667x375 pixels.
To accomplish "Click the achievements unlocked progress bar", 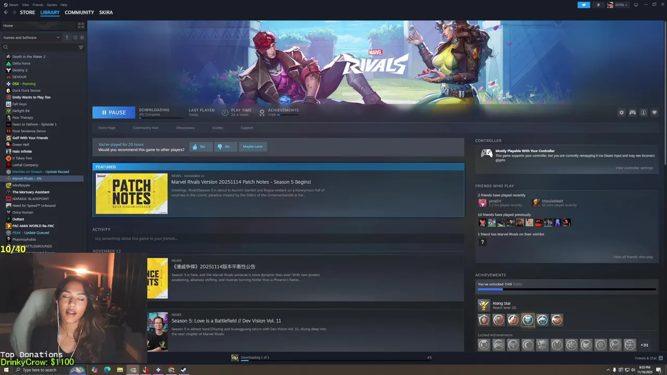I will click(566, 289).
